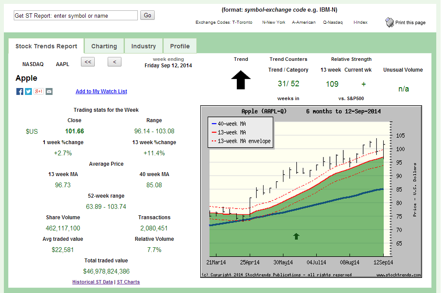Click the black upward Trend arrow
Screen dimensions: 441x293
tap(241, 80)
